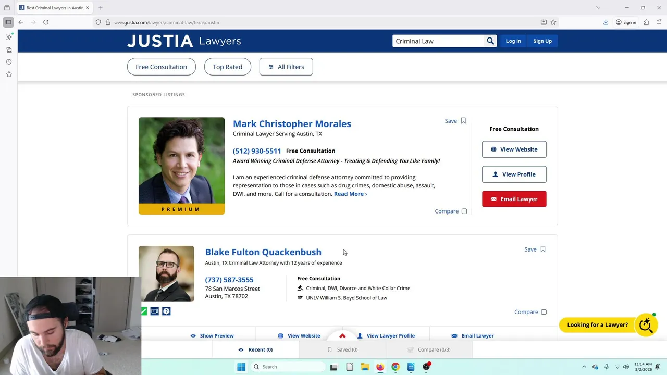
Task: Open Google Chrome from the taskbar
Action: [396, 367]
